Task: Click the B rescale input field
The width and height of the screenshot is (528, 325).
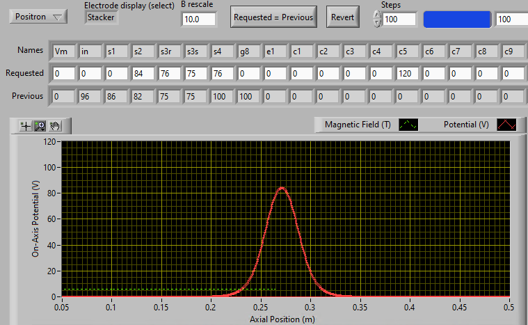Action: pos(199,19)
